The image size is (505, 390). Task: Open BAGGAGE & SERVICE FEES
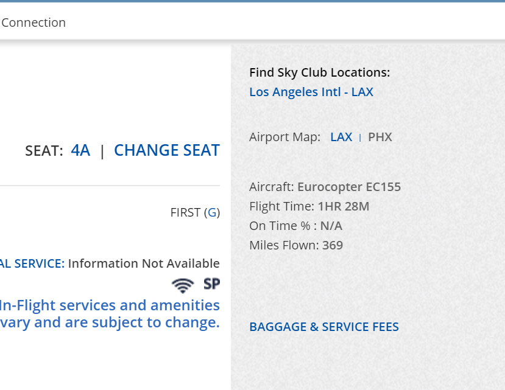pyautogui.click(x=323, y=327)
